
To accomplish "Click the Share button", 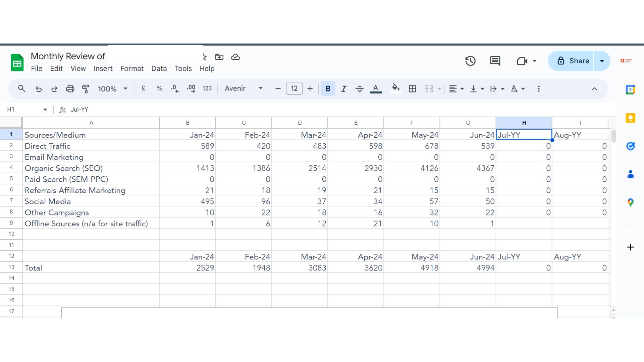I will pyautogui.click(x=573, y=61).
